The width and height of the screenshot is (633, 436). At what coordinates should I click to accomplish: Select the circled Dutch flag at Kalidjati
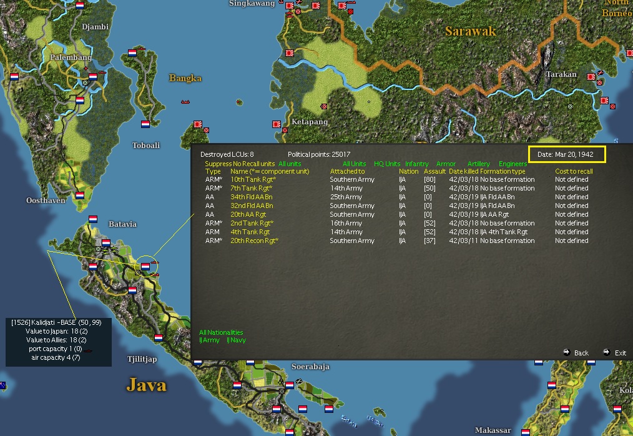pos(145,266)
